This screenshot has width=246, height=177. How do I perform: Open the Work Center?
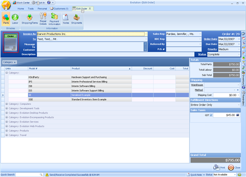pos(21,2)
